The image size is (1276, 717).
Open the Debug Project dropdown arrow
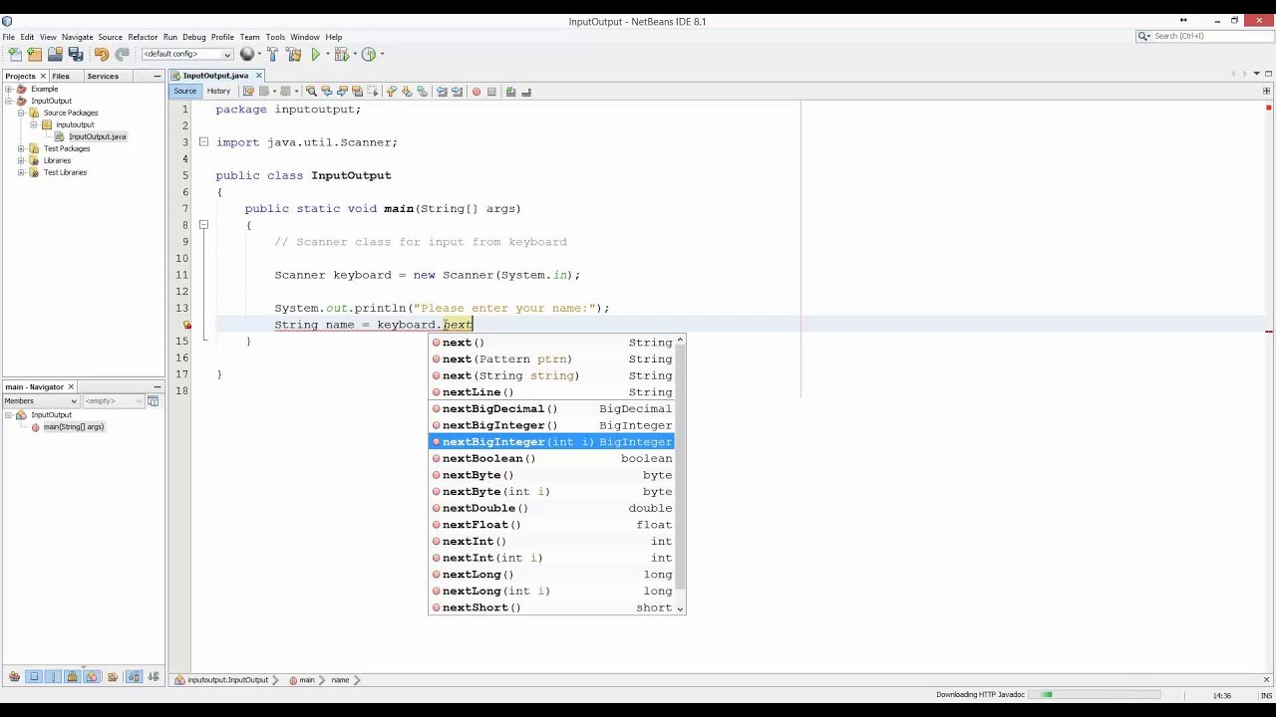355,55
